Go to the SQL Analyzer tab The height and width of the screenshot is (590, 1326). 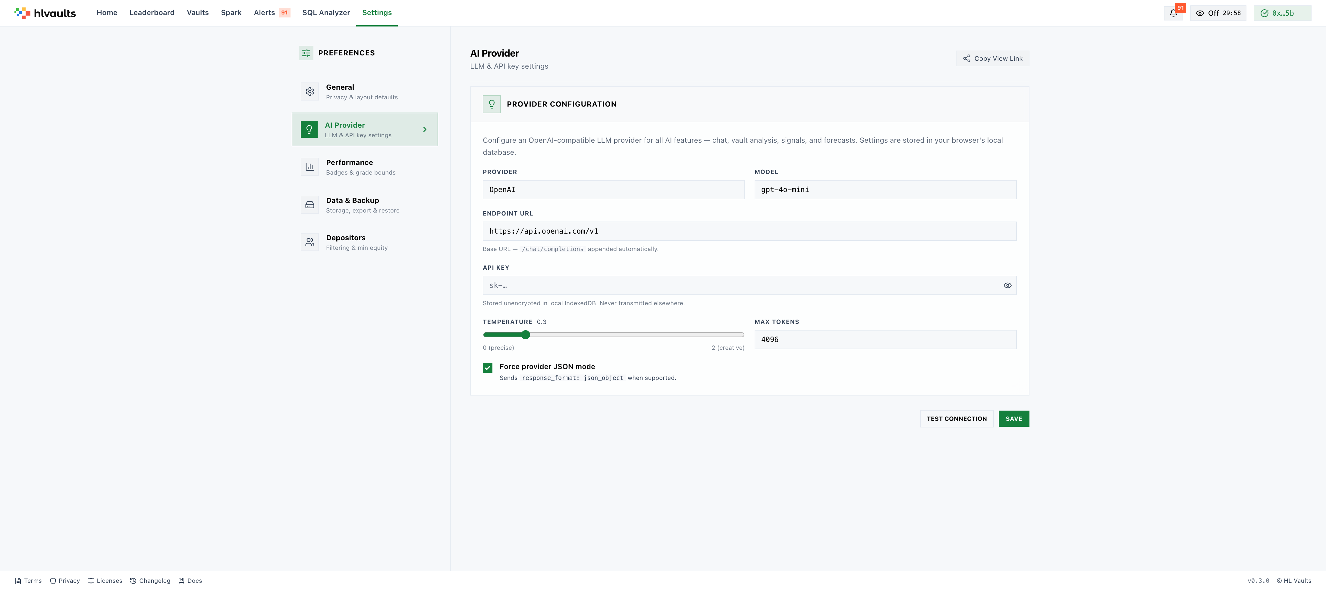pyautogui.click(x=326, y=13)
